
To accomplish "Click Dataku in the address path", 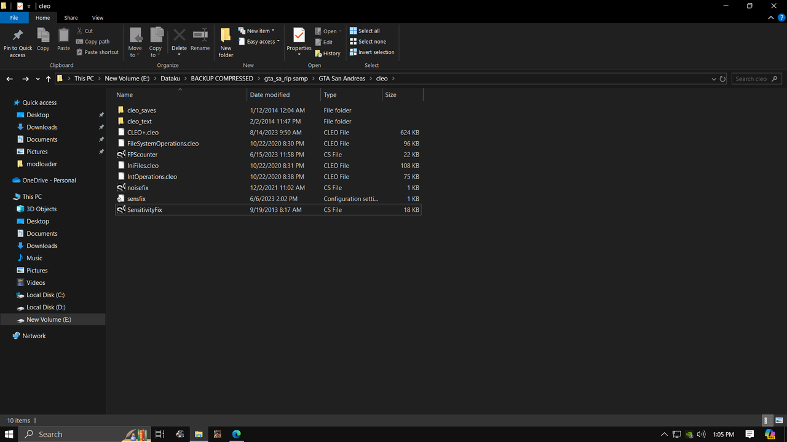I will point(170,79).
